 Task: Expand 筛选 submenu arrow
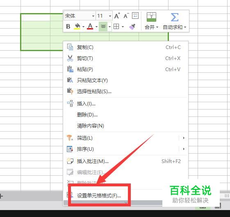pyautogui.click(x=184, y=138)
